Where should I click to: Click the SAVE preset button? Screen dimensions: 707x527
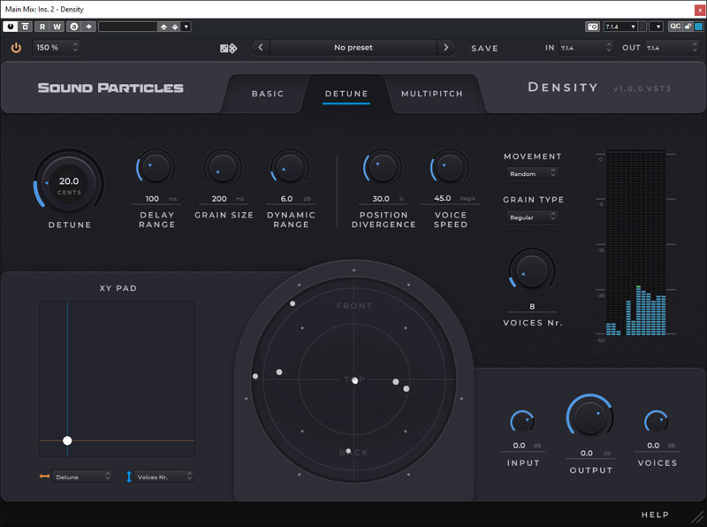coord(484,48)
